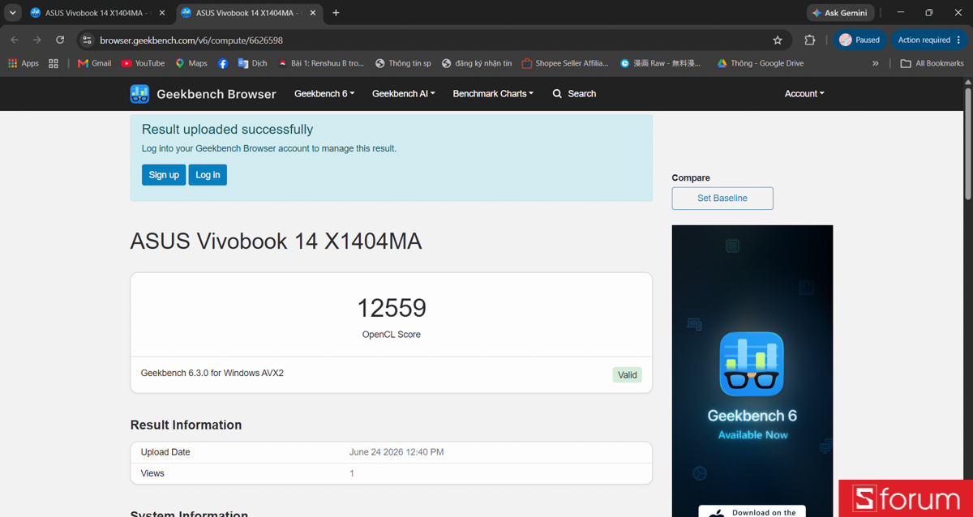Open YouTube bookmark

pyautogui.click(x=143, y=63)
